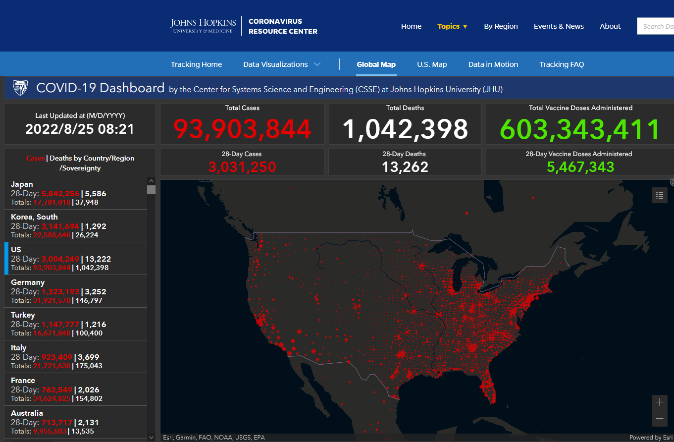Screen dimensions: 674x442
Task: Click in the search input field
Action: pyautogui.click(x=656, y=26)
